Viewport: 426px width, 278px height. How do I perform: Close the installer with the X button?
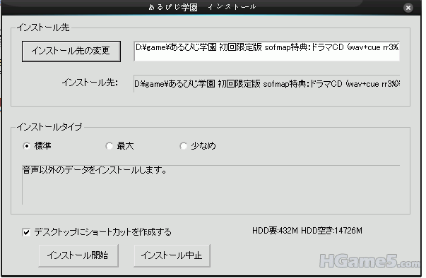point(408,8)
